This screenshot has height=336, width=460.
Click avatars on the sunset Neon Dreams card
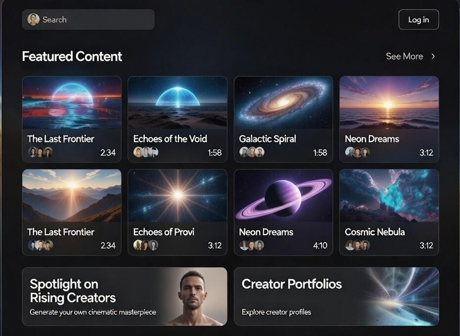click(x=357, y=152)
